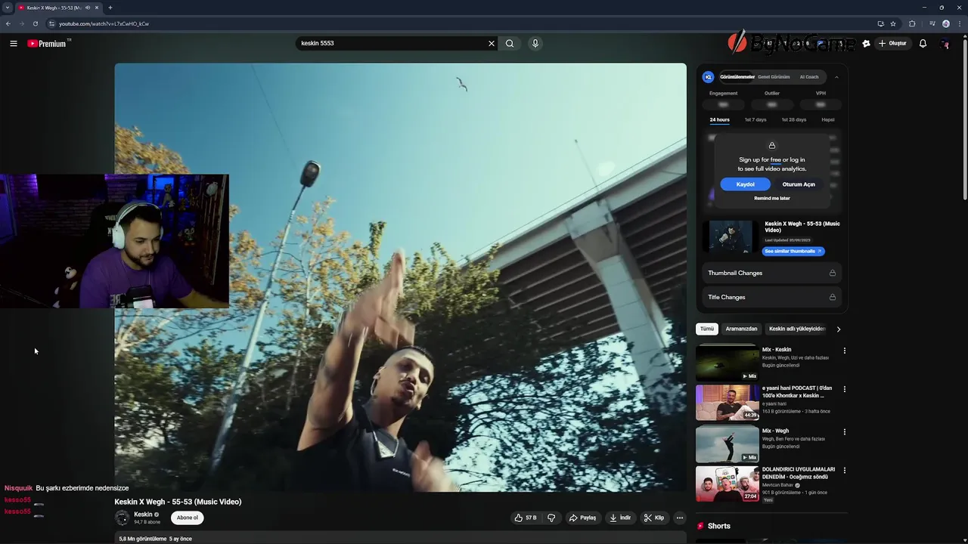This screenshot has width=968, height=544.
Task: Open DOLANDIRICI UYGULAMALARI video thumbnail
Action: 727,484
